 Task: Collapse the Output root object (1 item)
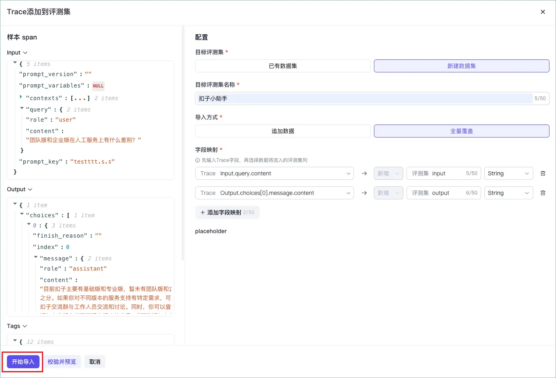15,203
